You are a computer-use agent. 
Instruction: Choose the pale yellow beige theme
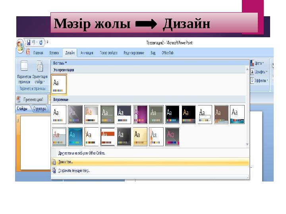[140, 137]
